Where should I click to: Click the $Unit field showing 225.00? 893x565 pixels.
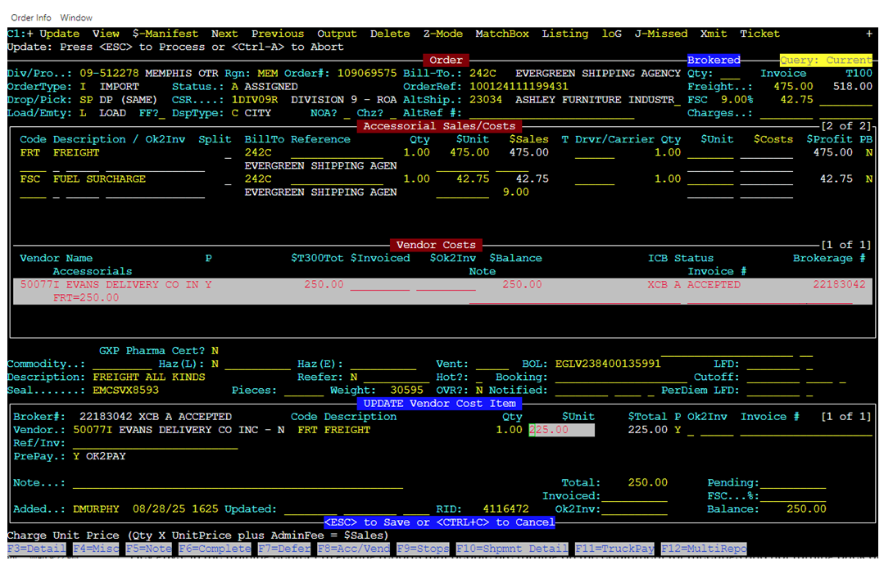561,430
